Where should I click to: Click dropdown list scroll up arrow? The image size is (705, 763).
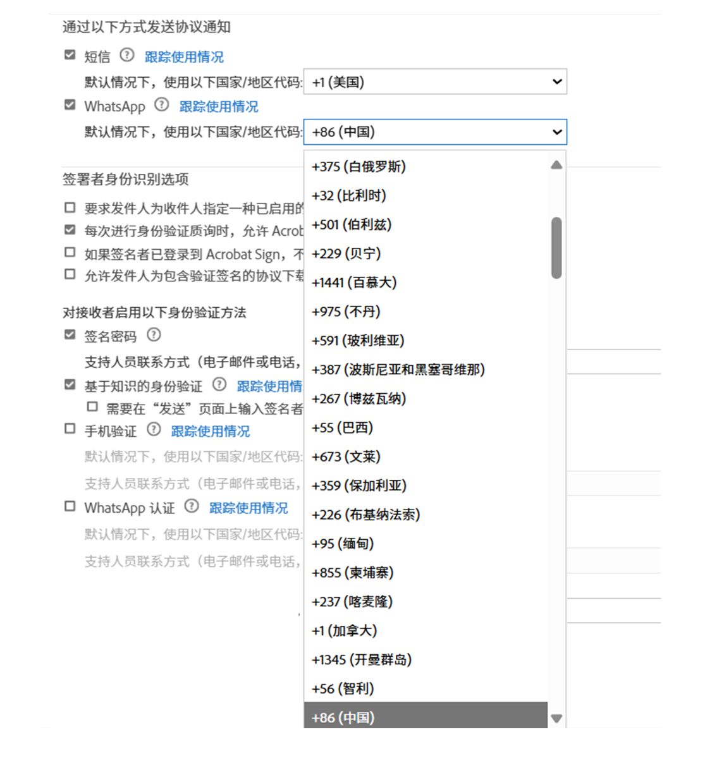pyautogui.click(x=556, y=165)
